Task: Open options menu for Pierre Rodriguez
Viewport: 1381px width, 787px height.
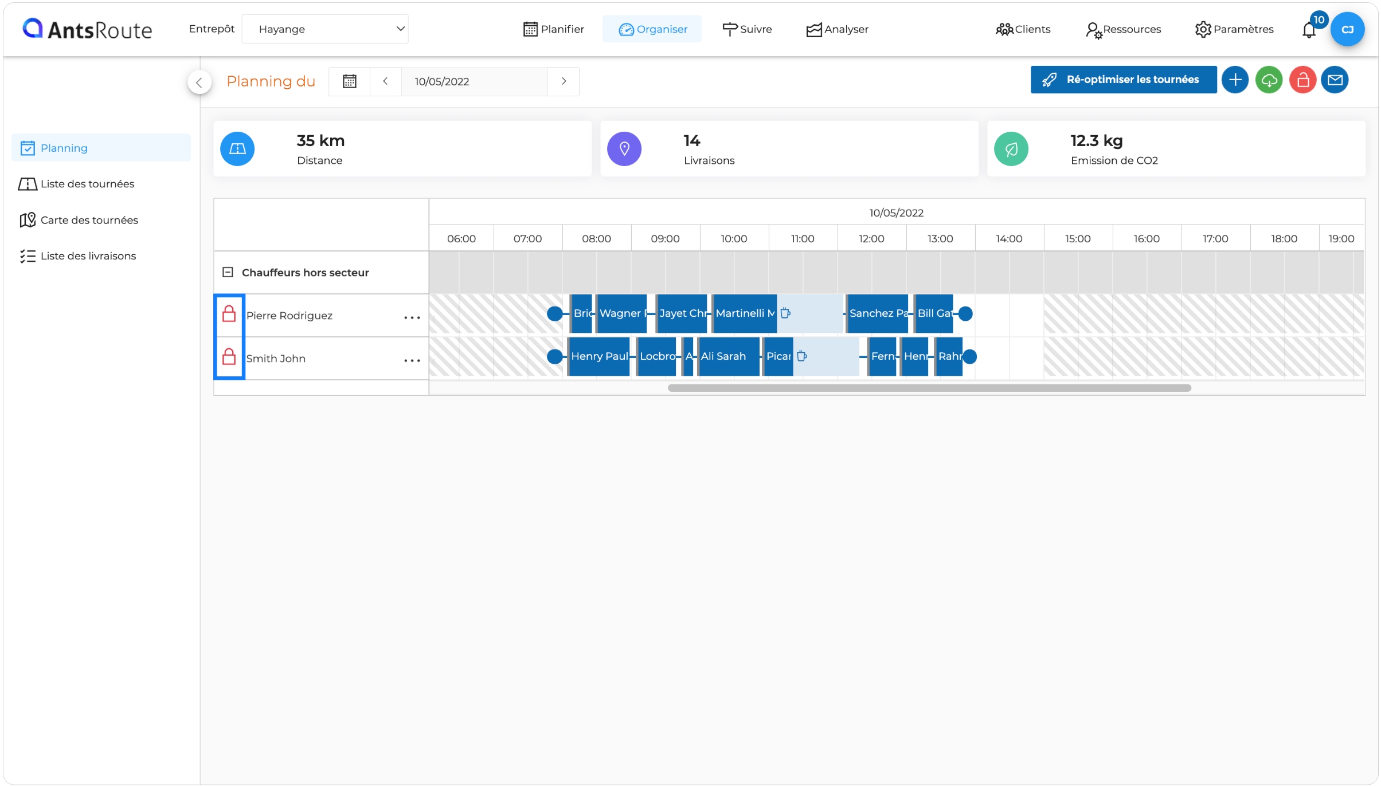Action: [x=412, y=317]
